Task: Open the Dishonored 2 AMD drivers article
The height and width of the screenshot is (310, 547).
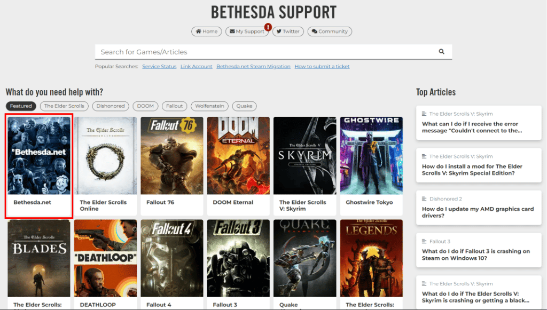Action: point(478,209)
